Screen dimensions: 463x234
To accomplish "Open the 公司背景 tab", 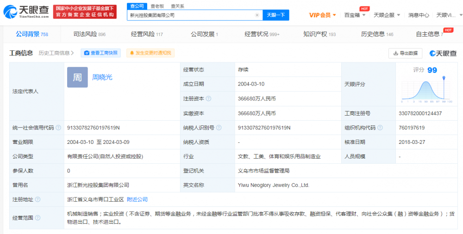I will 31,34.
